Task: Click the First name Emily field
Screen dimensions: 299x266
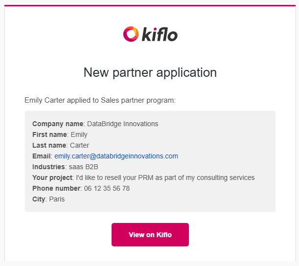Action: (60, 134)
